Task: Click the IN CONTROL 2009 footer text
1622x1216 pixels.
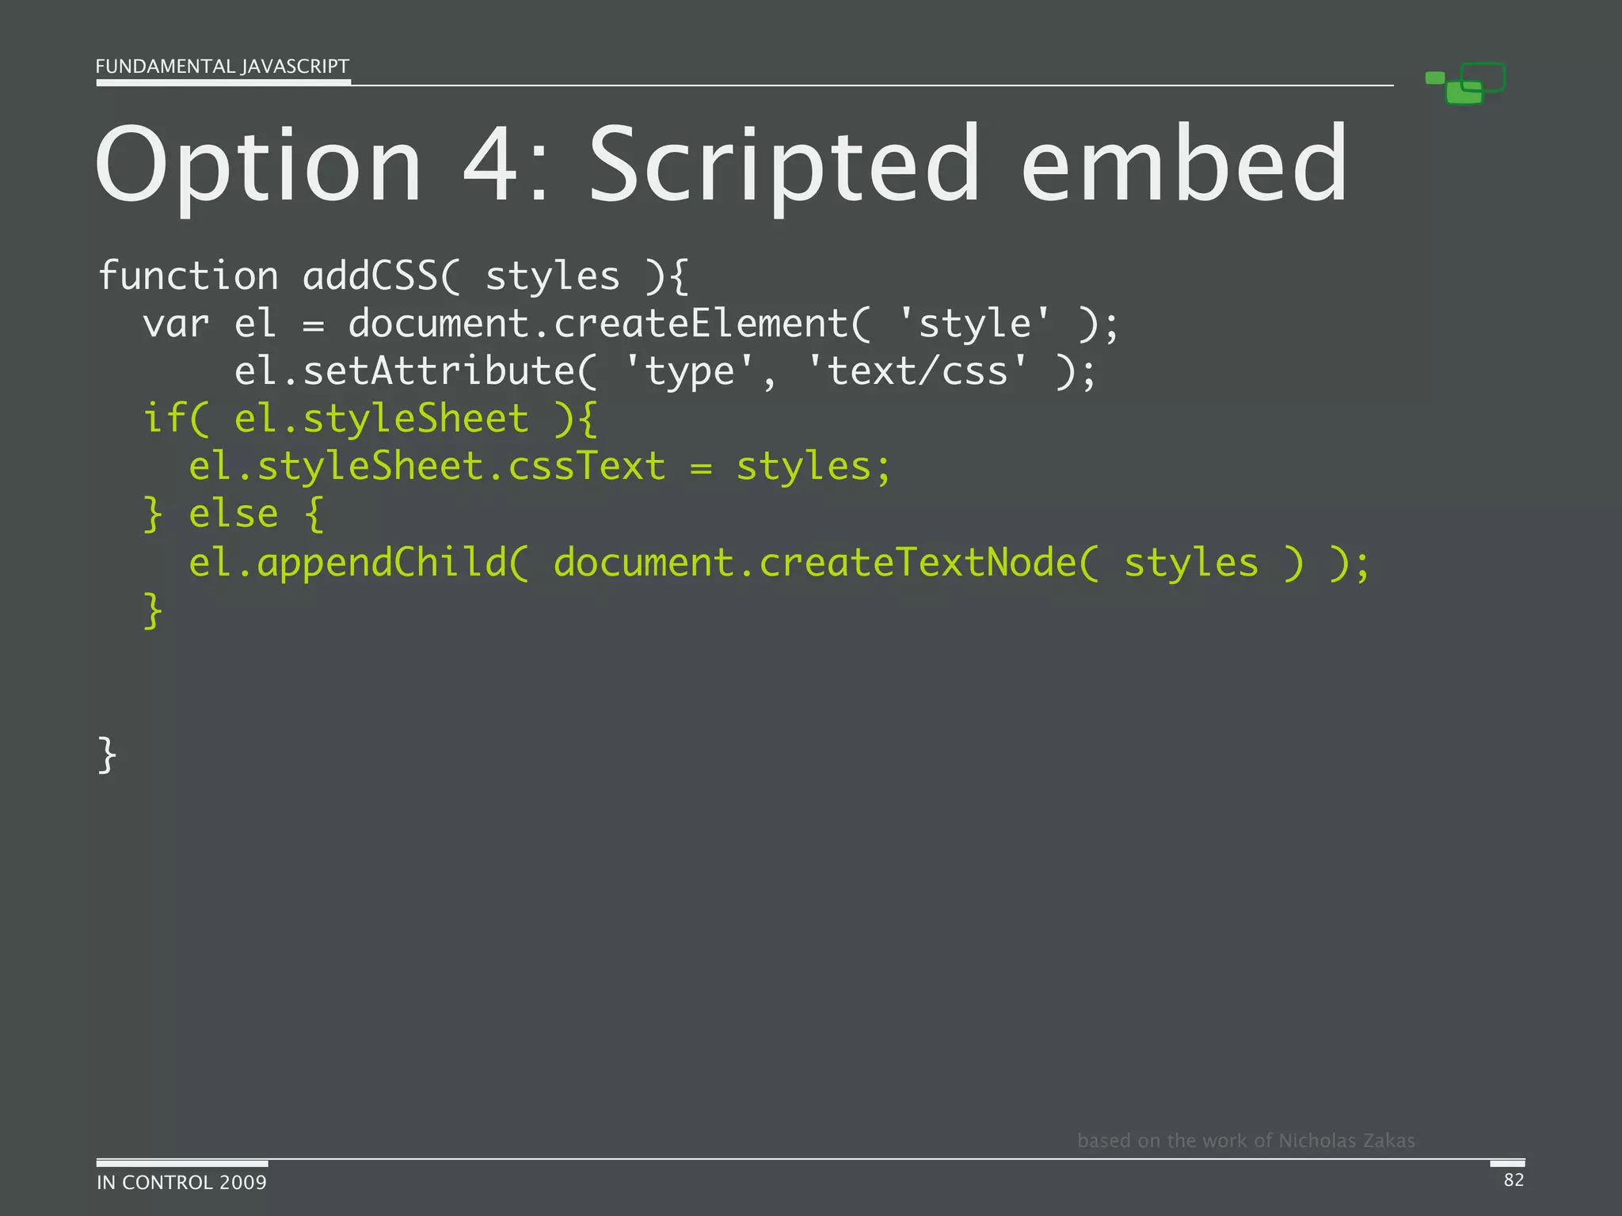Action: pyautogui.click(x=181, y=1182)
